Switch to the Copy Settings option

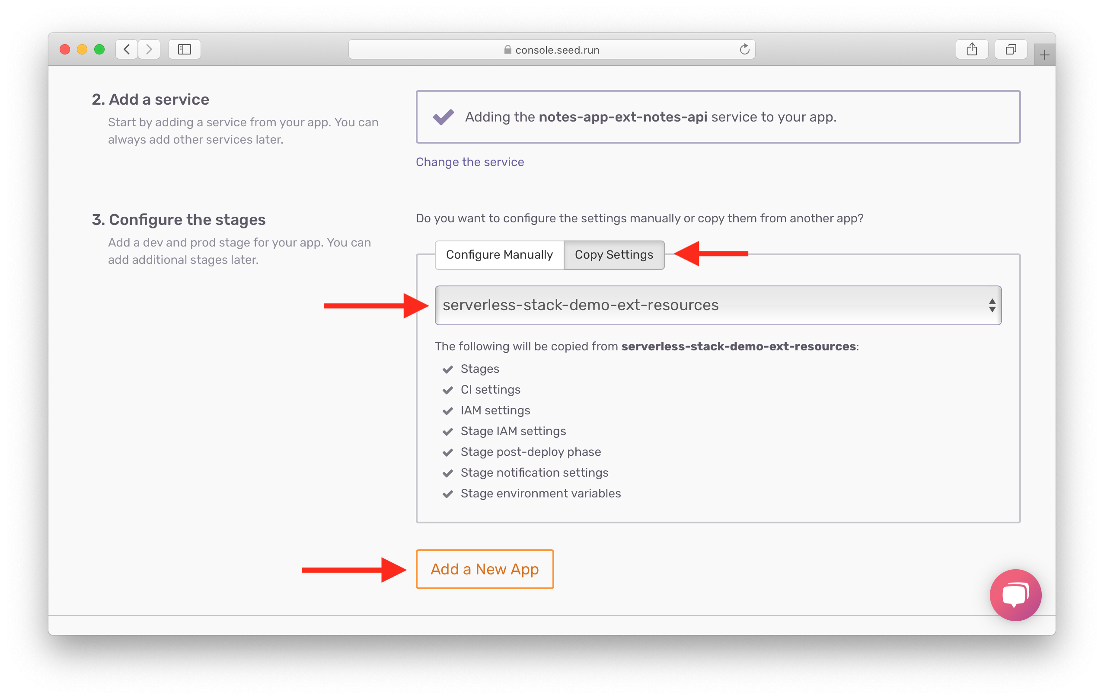[614, 254]
